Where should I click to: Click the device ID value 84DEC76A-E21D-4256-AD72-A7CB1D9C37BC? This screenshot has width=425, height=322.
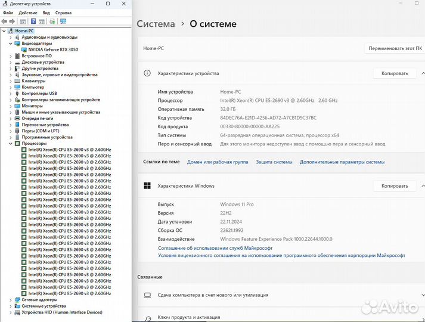tap(268, 117)
